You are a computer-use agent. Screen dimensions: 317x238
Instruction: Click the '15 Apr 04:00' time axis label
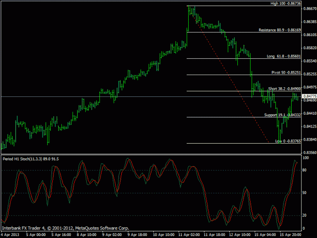click(265, 234)
